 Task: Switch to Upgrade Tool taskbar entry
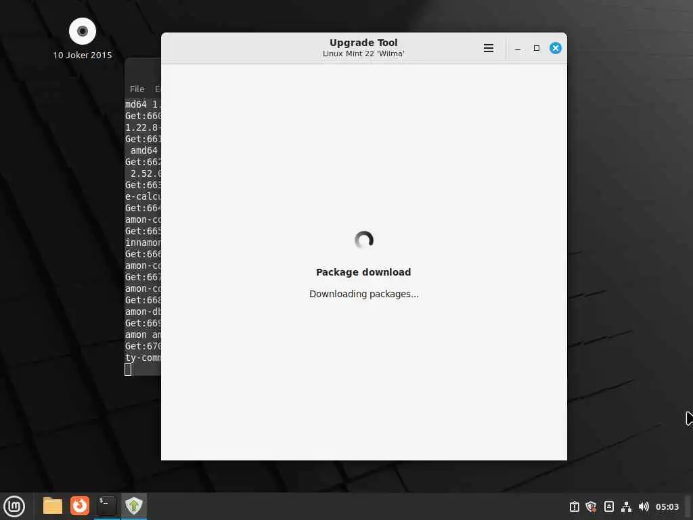tap(134, 506)
